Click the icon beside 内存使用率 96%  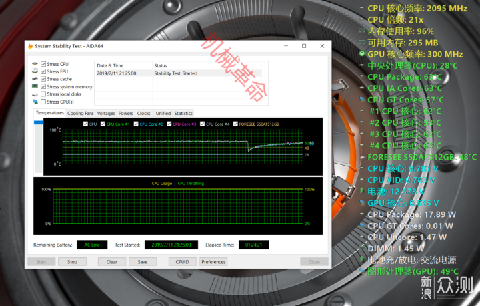362,31
